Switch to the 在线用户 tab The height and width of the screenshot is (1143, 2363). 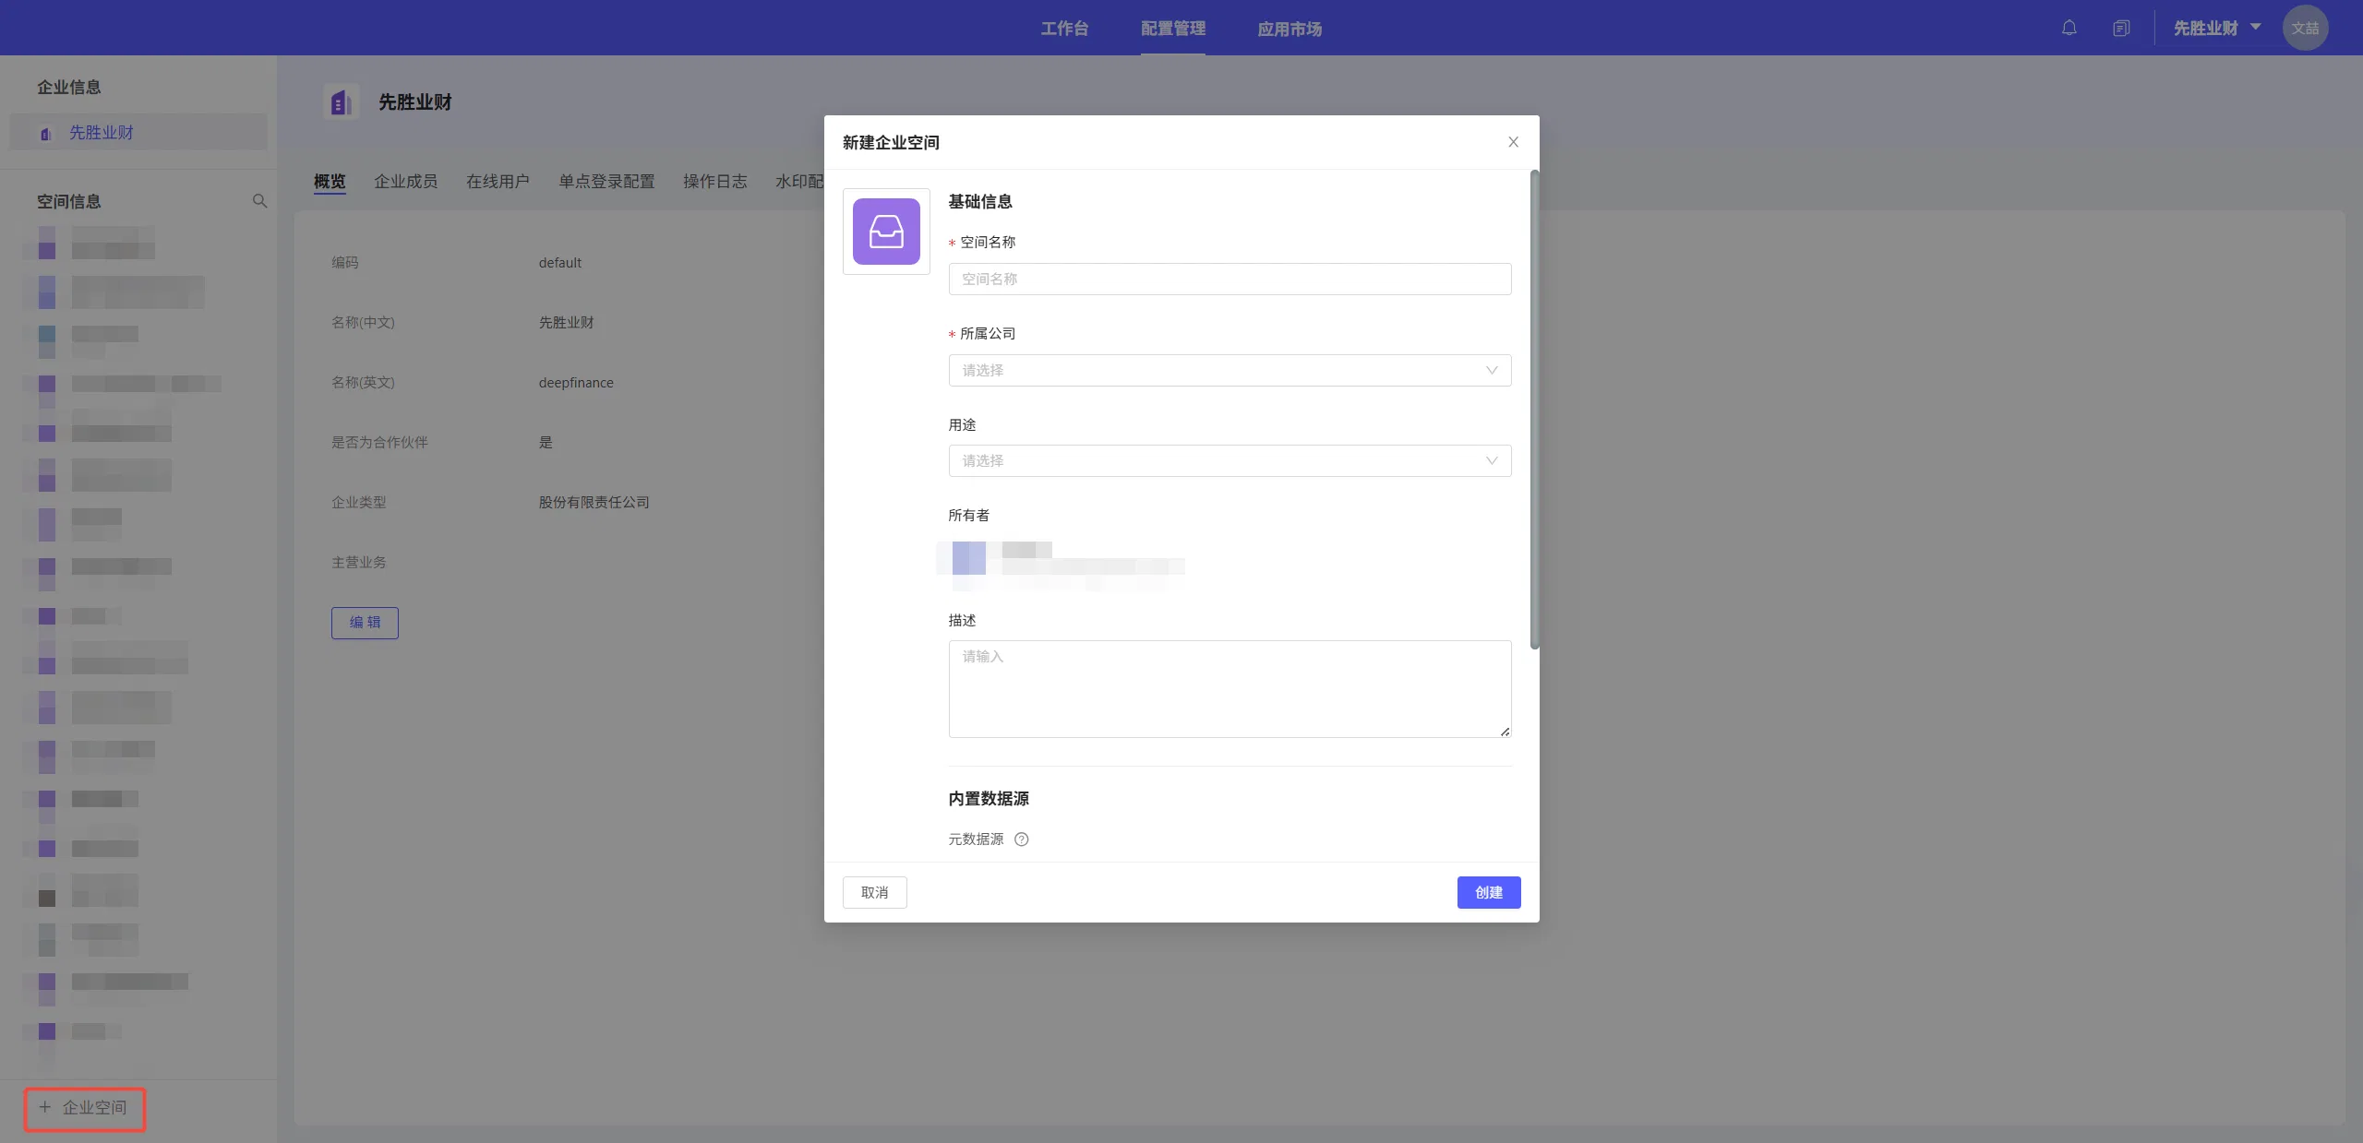pos(498,182)
